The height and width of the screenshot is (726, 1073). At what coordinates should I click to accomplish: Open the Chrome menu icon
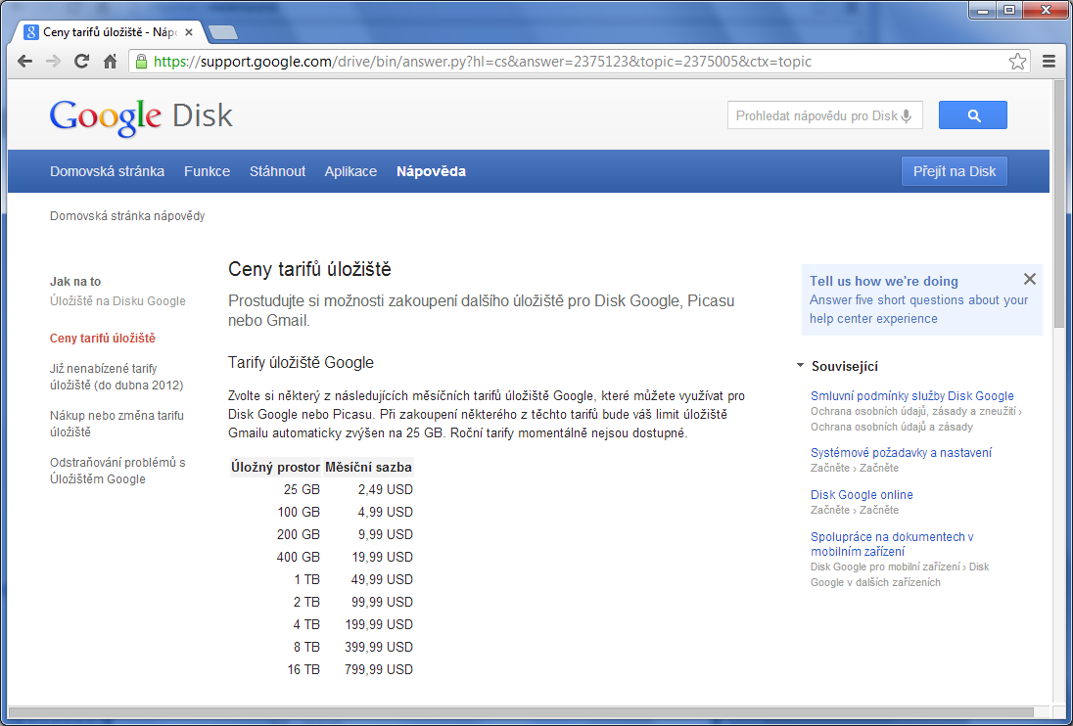[1050, 62]
